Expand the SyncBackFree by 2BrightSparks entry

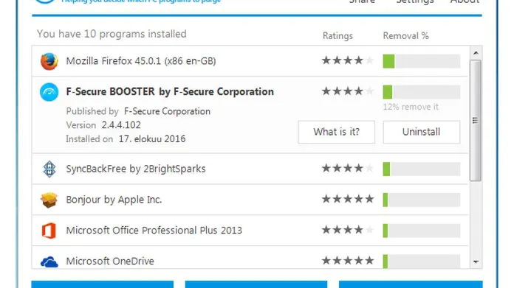click(x=250, y=169)
